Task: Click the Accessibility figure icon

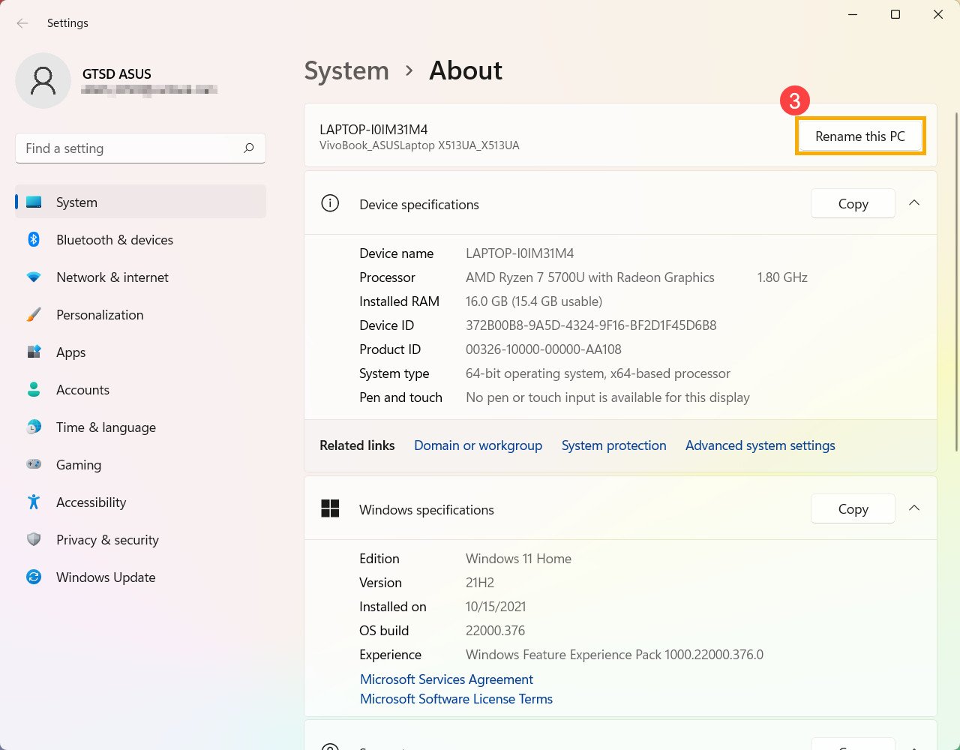Action: [x=34, y=502]
